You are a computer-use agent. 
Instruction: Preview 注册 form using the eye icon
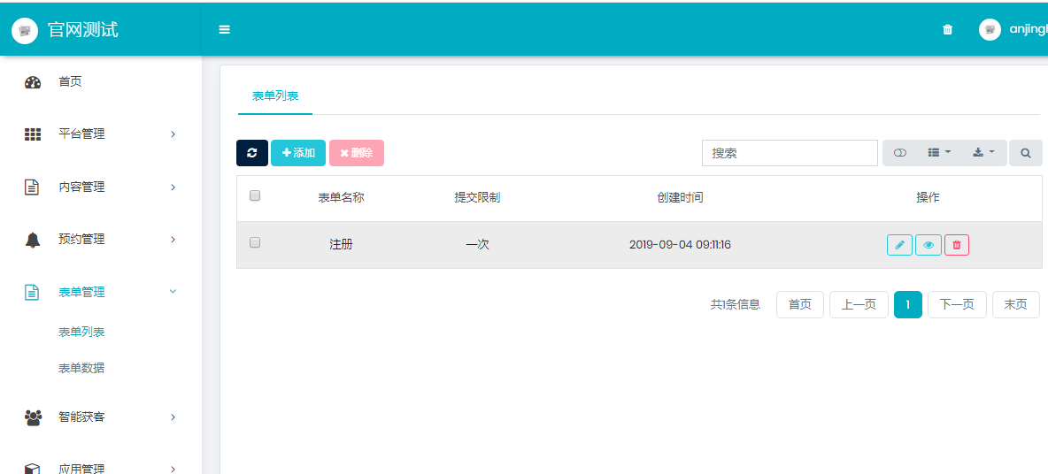[929, 245]
